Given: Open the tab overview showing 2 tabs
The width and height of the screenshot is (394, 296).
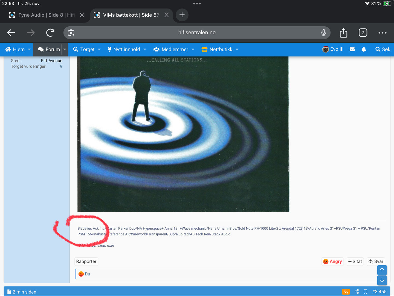Looking at the screenshot, I should point(363,33).
